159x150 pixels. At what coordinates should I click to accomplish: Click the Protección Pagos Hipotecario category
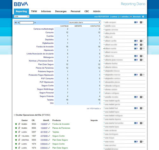(x=41, y=75)
